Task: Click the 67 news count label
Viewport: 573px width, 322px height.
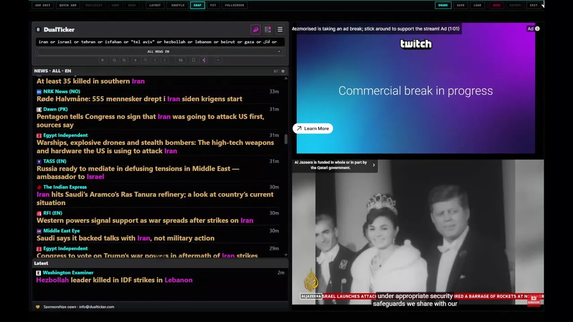Action: click(x=276, y=71)
